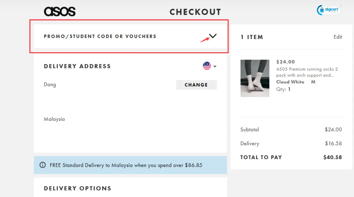
Task: Click the 1 ITEM summary heading
Action: [252, 37]
